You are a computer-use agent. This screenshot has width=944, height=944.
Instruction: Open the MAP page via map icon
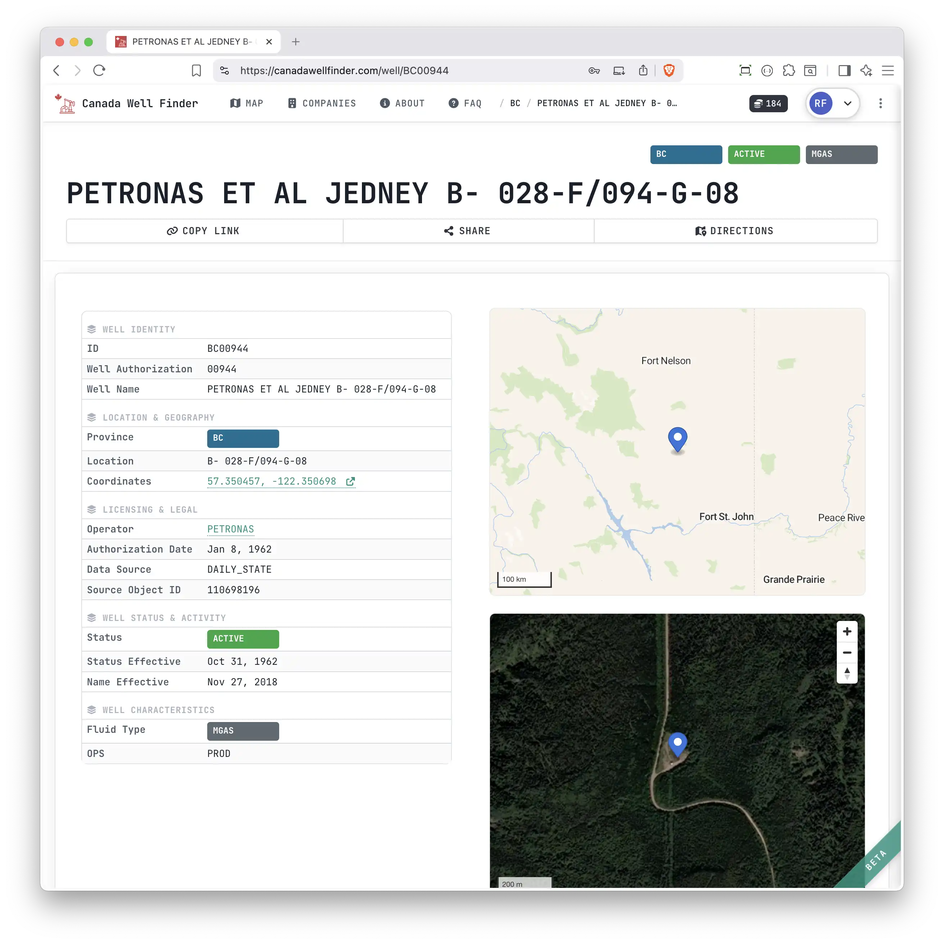pyautogui.click(x=236, y=103)
